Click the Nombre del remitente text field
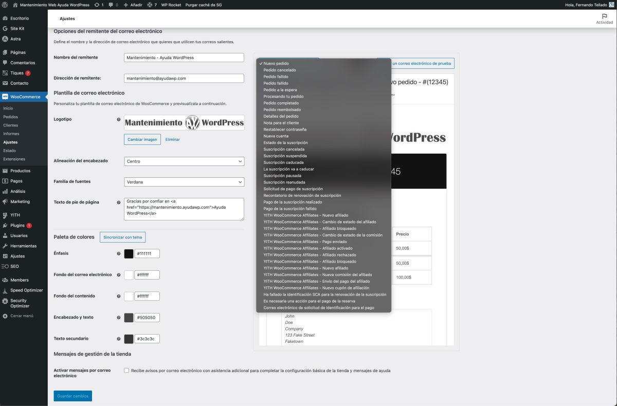 [x=184, y=58]
